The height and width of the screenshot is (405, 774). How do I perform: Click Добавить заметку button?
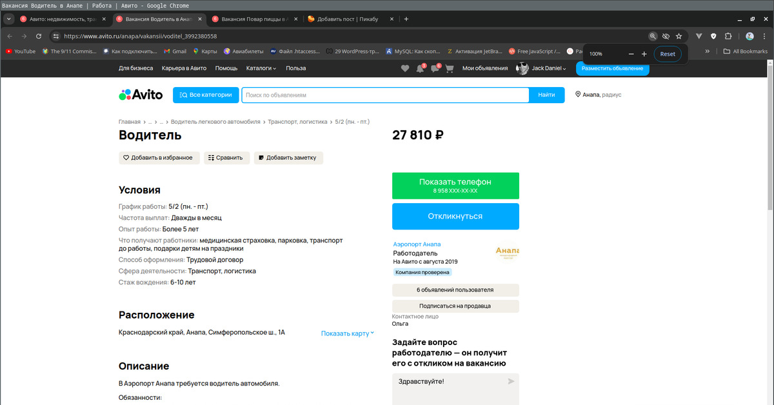[x=288, y=157]
